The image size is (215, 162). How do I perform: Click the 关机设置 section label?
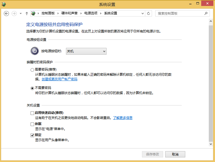click(33, 105)
